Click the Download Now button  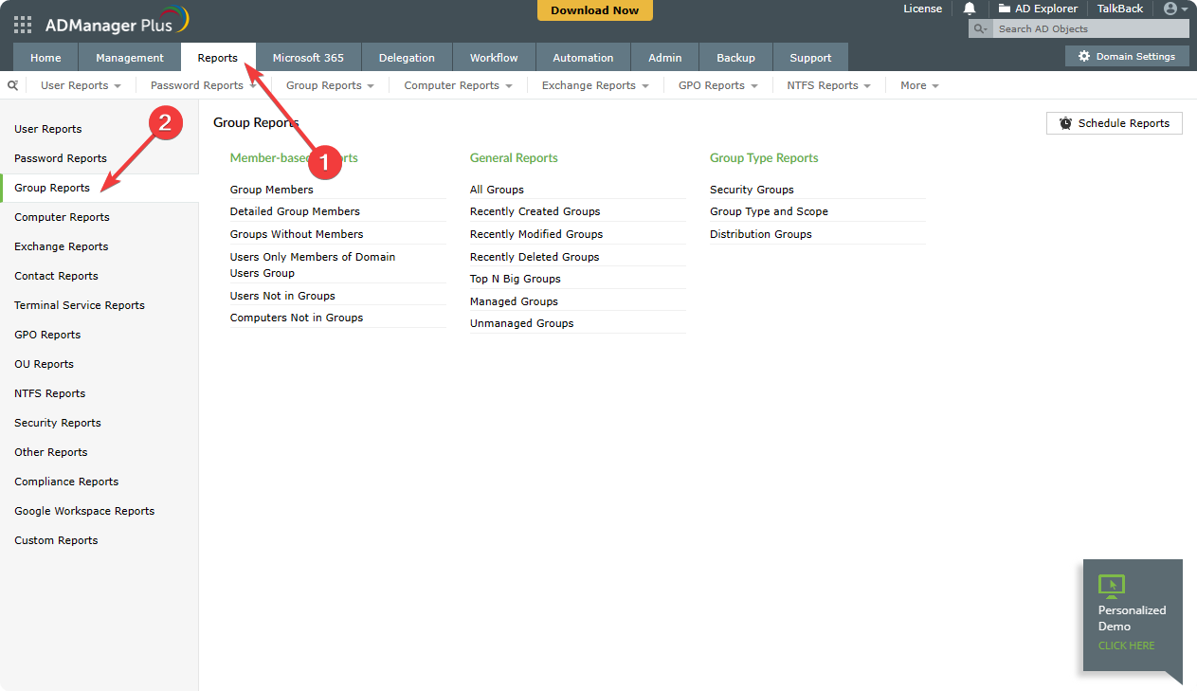pos(594,9)
